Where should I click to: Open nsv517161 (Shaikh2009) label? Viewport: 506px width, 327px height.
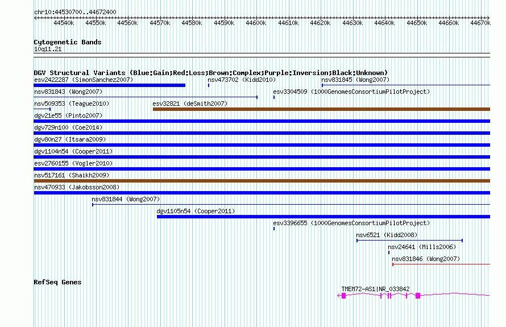(72, 175)
